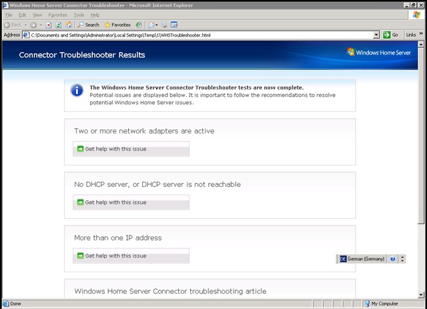Click Windows Home Server Connector troubleshooting article heading

click(170, 291)
